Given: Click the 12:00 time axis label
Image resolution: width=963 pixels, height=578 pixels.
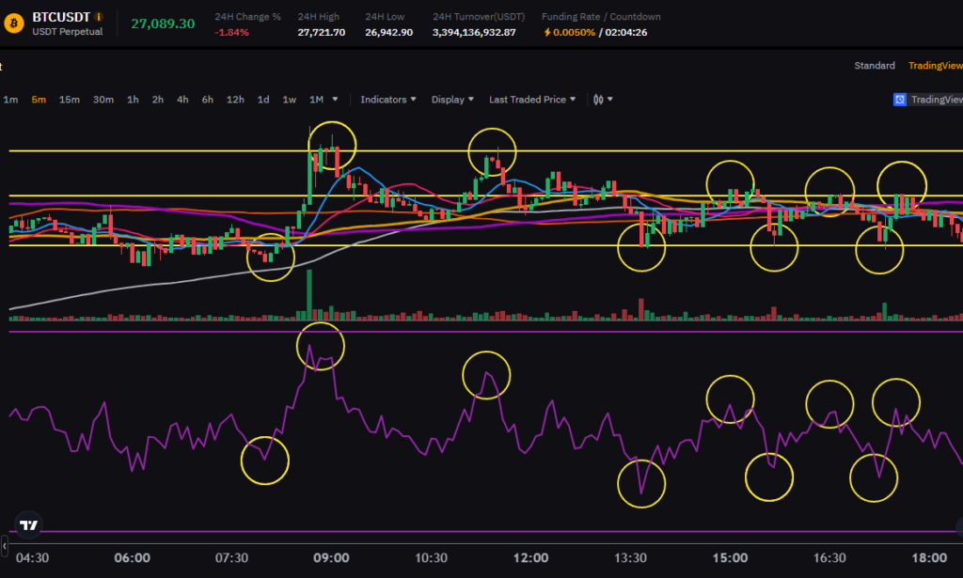Looking at the screenshot, I should pos(530,557).
